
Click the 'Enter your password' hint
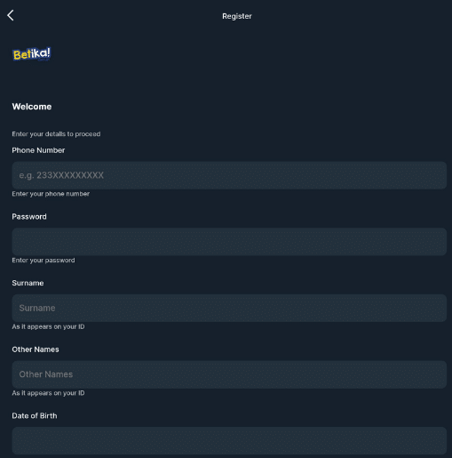tap(44, 261)
